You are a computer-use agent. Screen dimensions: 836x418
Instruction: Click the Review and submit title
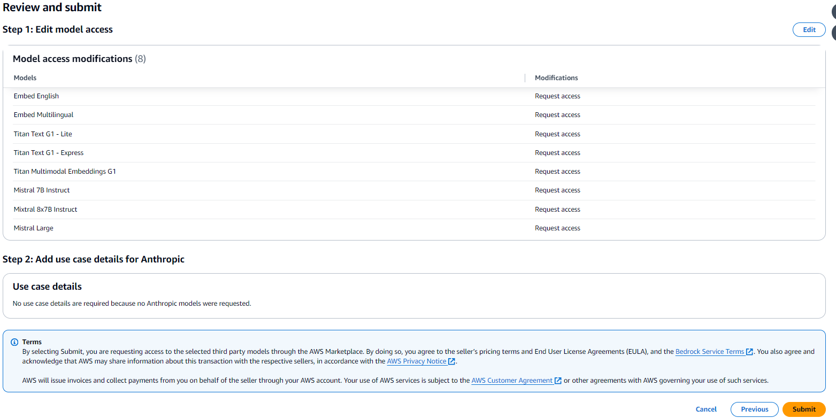[x=52, y=7]
